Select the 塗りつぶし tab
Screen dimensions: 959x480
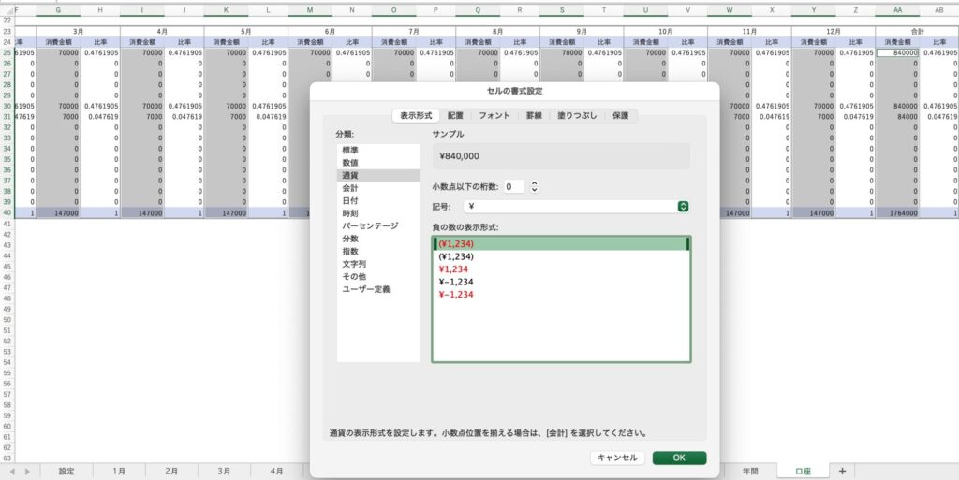(576, 116)
